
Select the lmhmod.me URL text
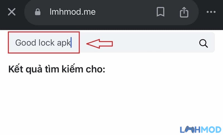click(x=72, y=12)
